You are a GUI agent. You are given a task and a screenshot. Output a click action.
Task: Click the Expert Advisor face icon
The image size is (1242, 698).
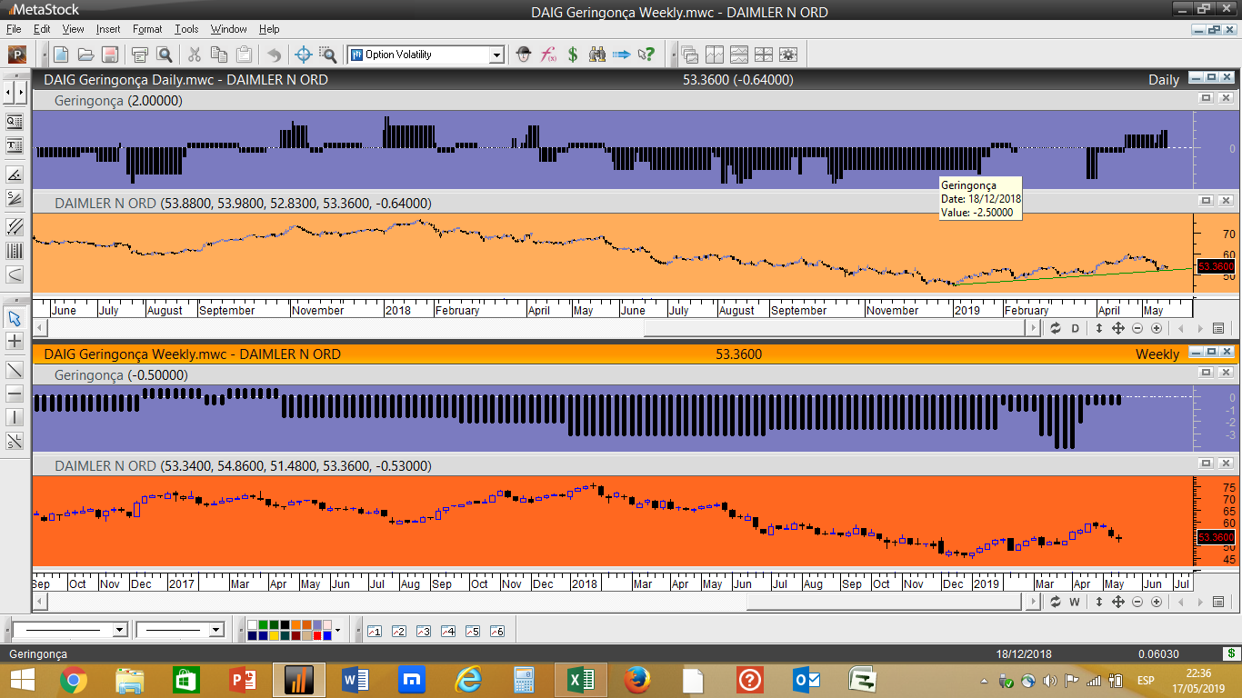(524, 55)
